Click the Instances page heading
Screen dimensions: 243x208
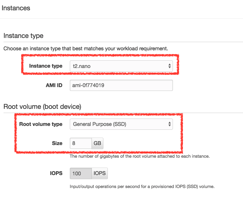(16, 8)
